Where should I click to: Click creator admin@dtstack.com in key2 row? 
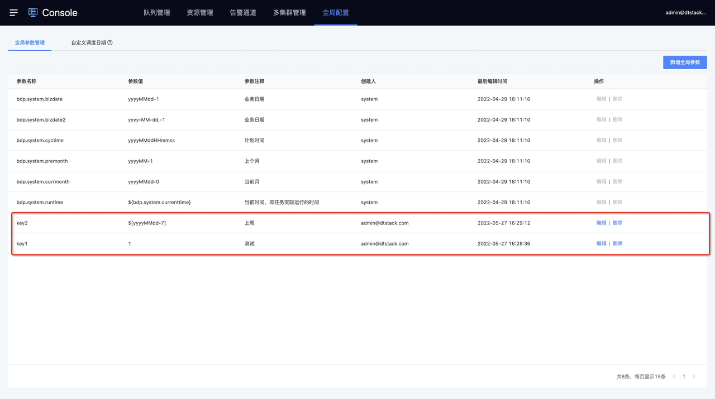(x=385, y=223)
